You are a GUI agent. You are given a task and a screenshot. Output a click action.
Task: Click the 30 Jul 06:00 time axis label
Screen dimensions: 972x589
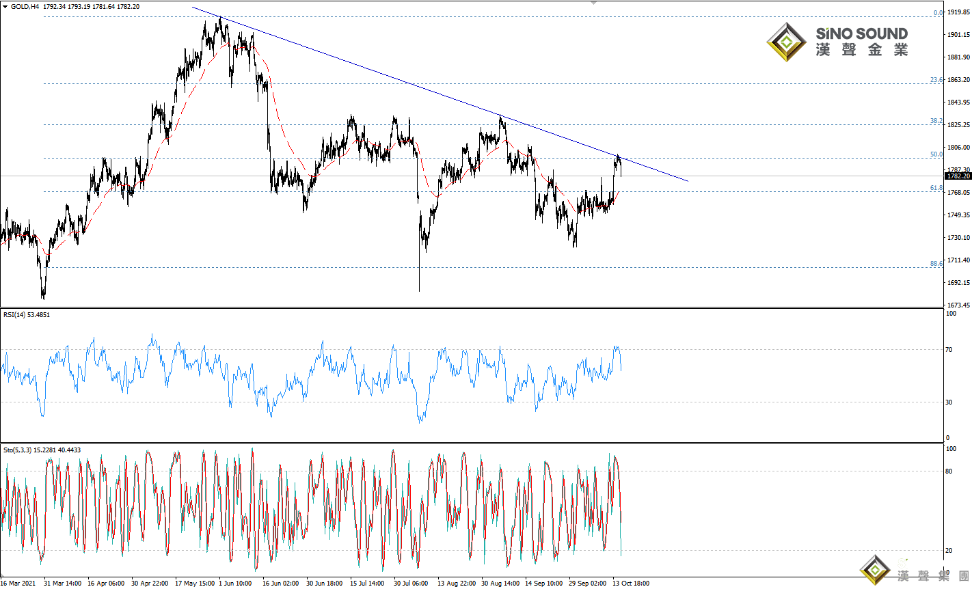coord(411,584)
